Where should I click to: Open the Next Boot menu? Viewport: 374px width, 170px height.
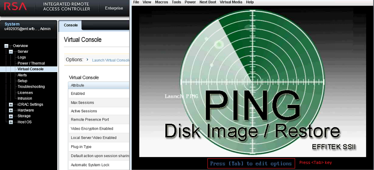208,2
